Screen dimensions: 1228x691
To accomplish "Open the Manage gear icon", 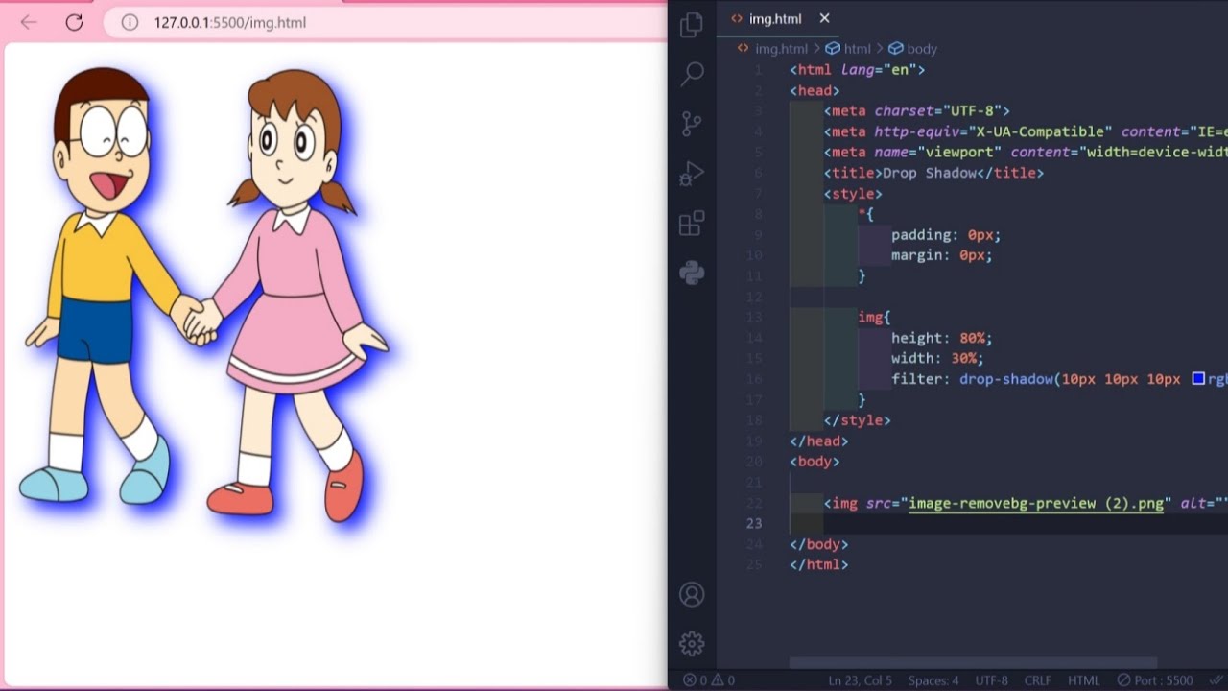I will tap(691, 643).
